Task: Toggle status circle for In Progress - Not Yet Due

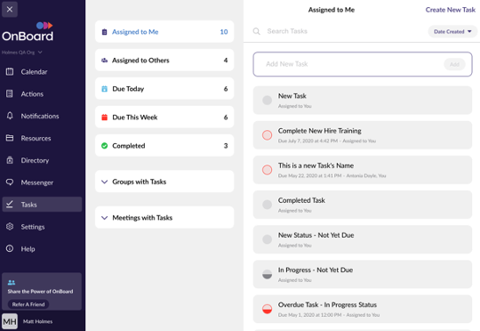Action: [267, 274]
